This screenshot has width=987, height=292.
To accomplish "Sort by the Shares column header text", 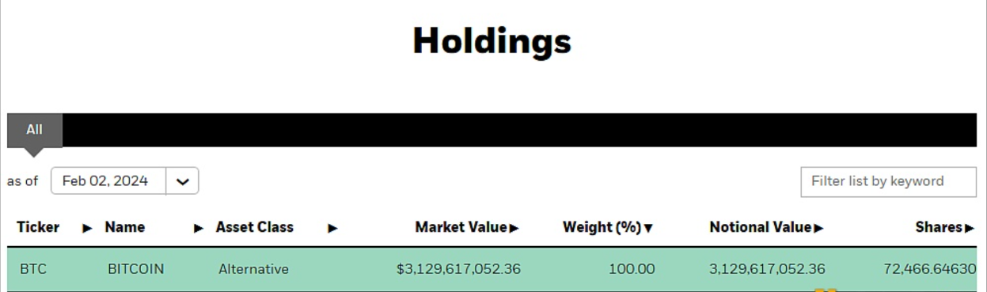I will point(939,227).
